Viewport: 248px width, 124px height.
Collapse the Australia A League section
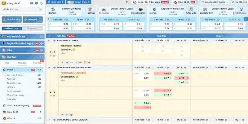[x=50, y=41]
